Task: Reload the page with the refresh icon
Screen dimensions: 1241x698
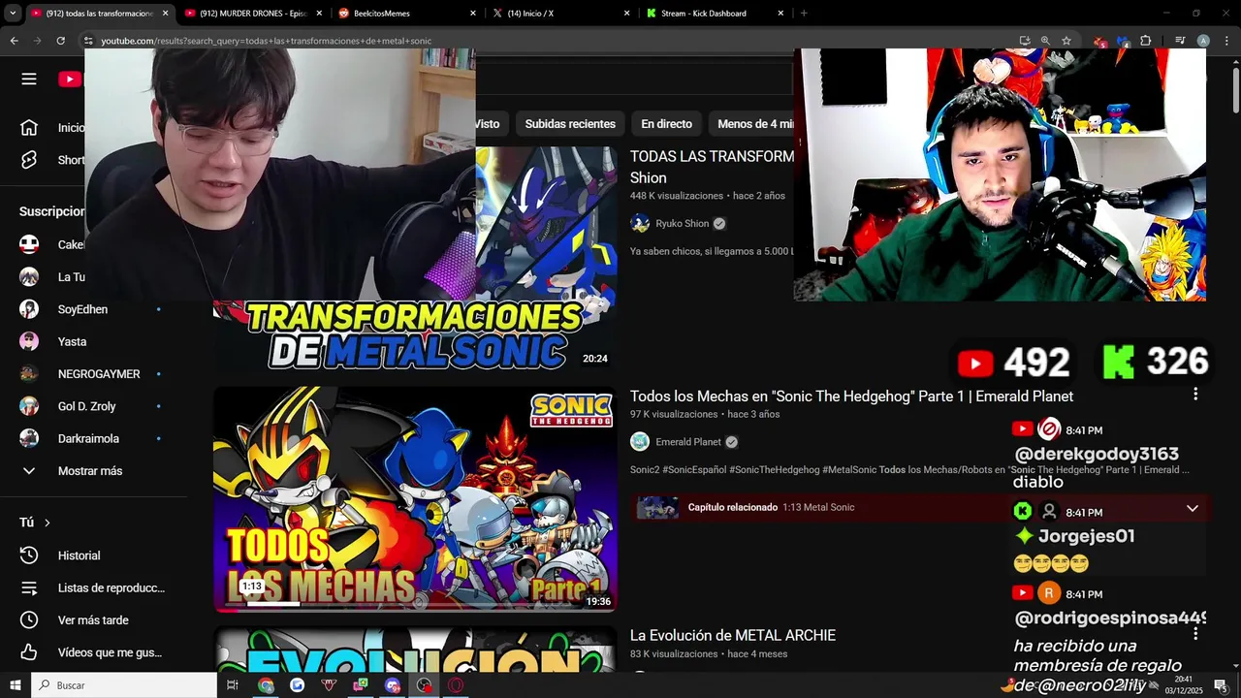Action: tap(60, 41)
